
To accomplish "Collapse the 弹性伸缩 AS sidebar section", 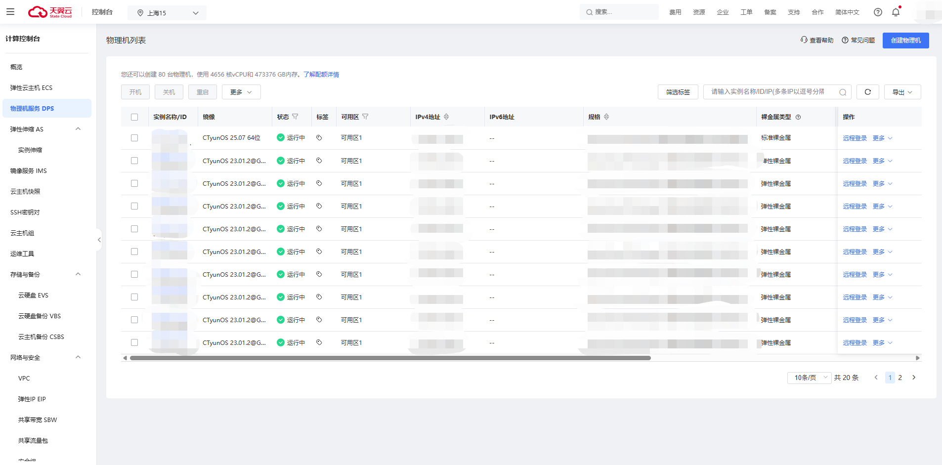I will [78, 129].
